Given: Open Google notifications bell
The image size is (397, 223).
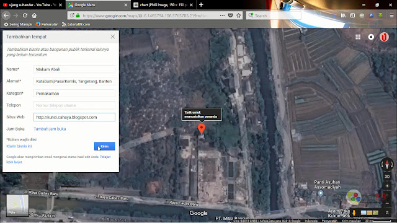Looking at the screenshot, I should 371,37.
